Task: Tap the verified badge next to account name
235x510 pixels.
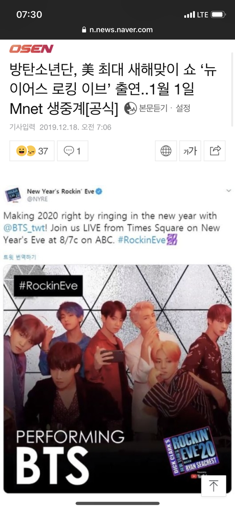Action: click(x=99, y=191)
